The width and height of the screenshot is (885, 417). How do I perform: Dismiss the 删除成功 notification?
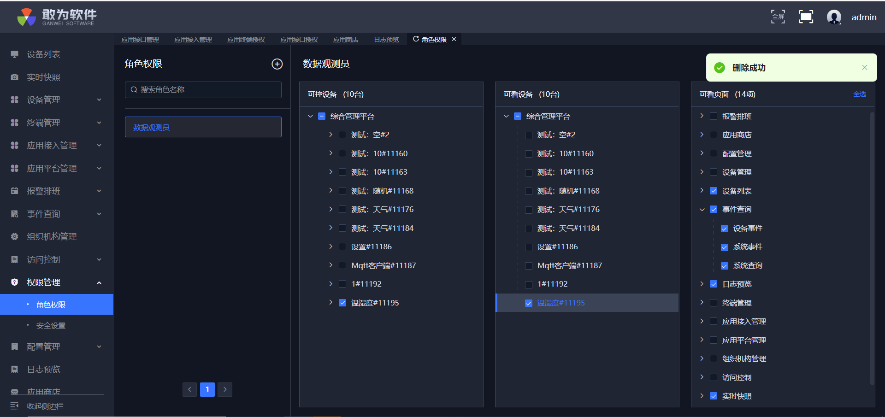[865, 68]
